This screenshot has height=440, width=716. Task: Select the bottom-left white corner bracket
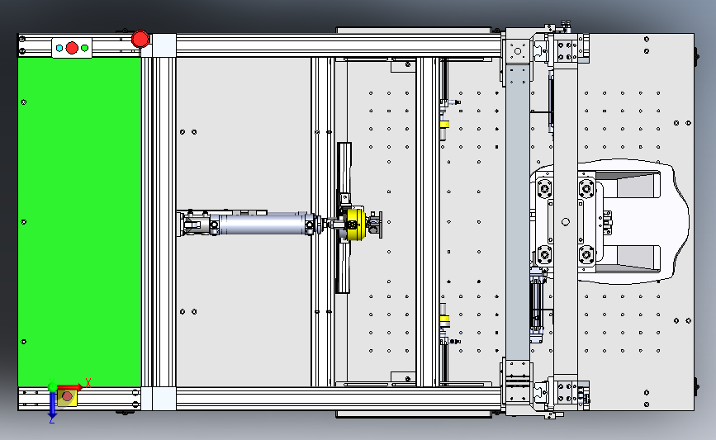point(164,399)
